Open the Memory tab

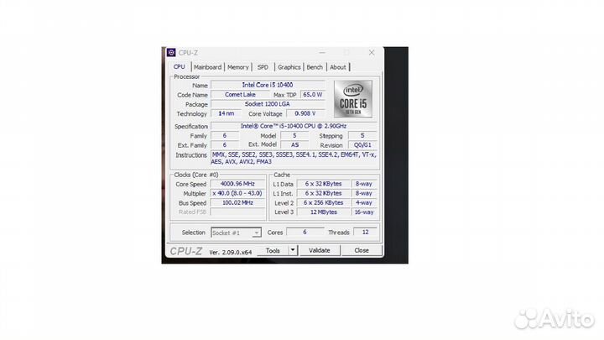point(237,67)
